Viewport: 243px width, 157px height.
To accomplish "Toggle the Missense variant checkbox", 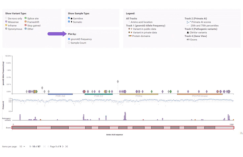I will [6, 21].
